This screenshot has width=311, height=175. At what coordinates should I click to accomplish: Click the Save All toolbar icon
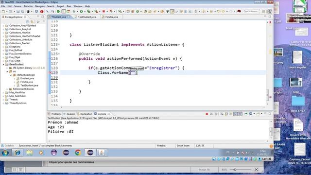(x=22, y=12)
